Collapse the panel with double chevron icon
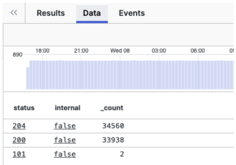 pyautogui.click(x=14, y=13)
